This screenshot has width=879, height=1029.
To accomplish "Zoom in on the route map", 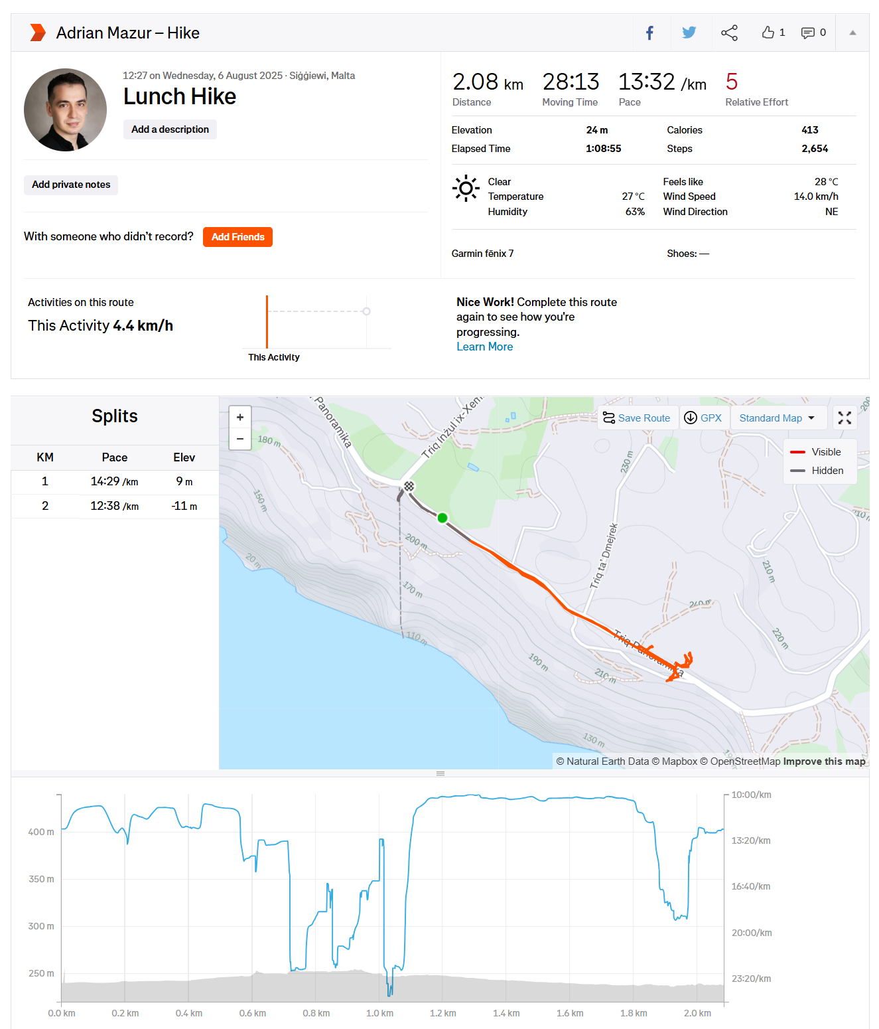I will tap(240, 417).
